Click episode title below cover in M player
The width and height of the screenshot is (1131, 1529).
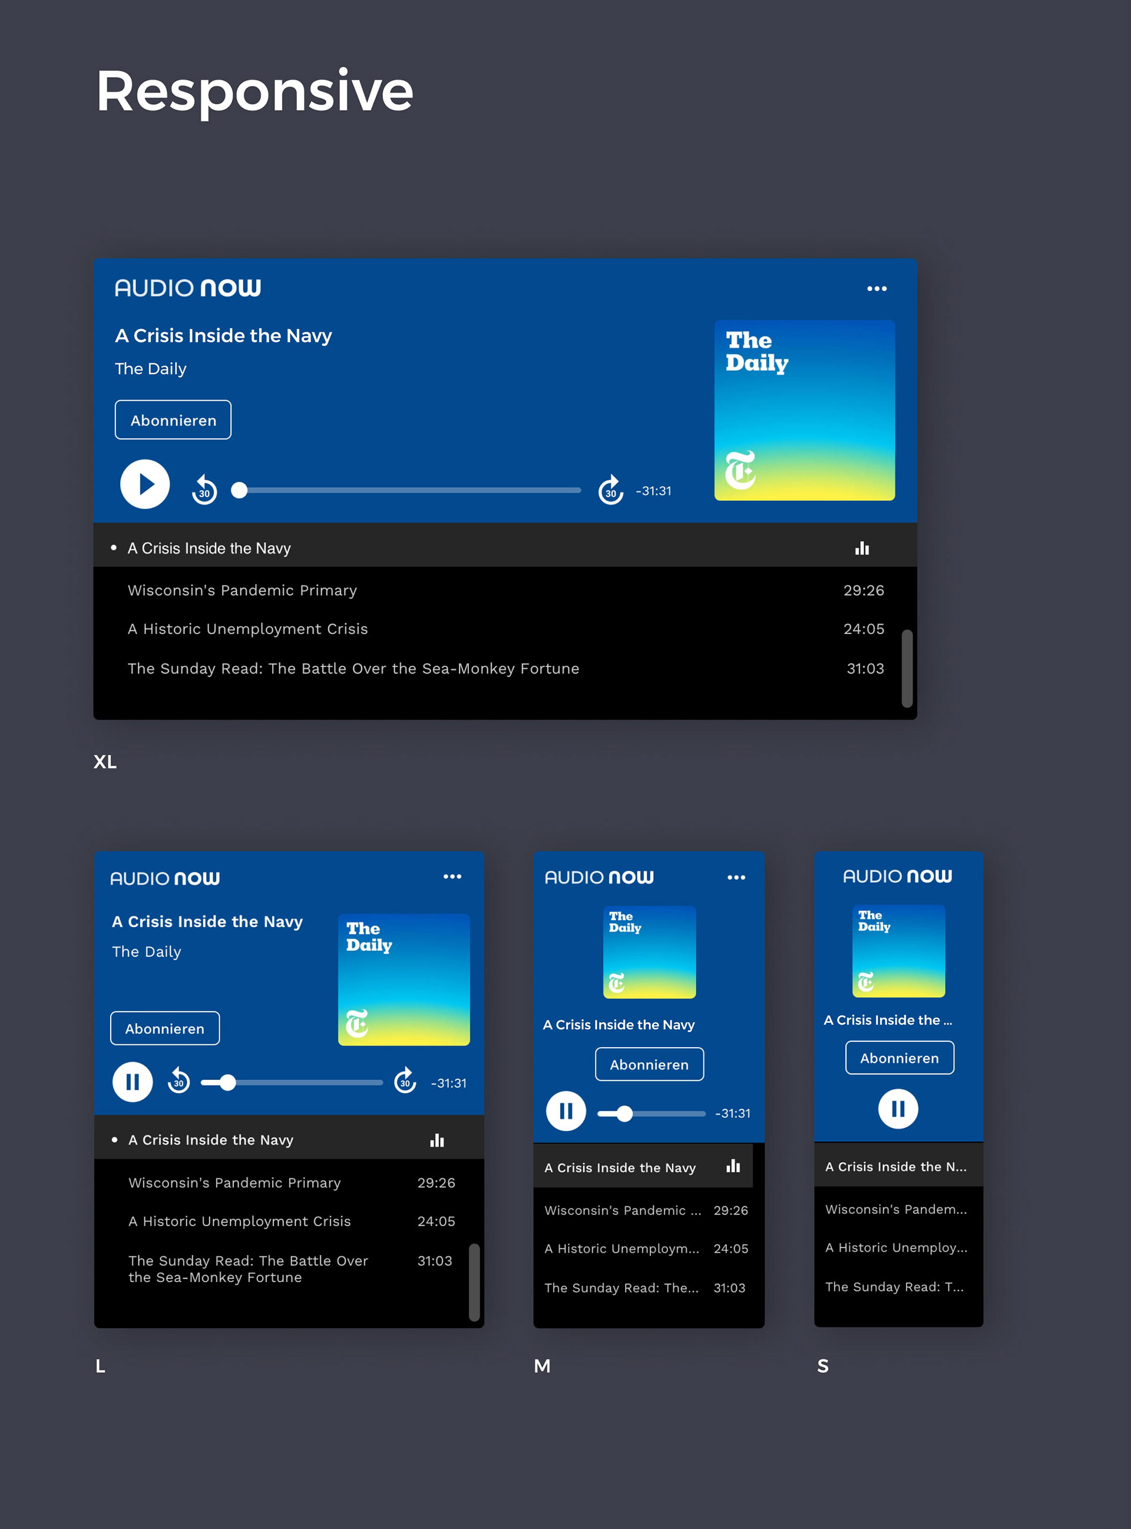click(x=619, y=1025)
